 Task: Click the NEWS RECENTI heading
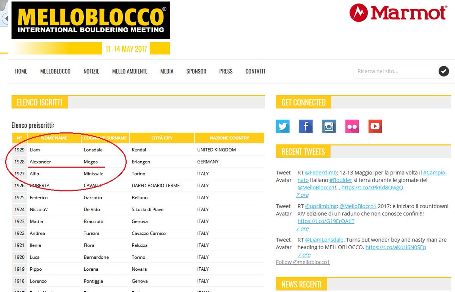301,284
